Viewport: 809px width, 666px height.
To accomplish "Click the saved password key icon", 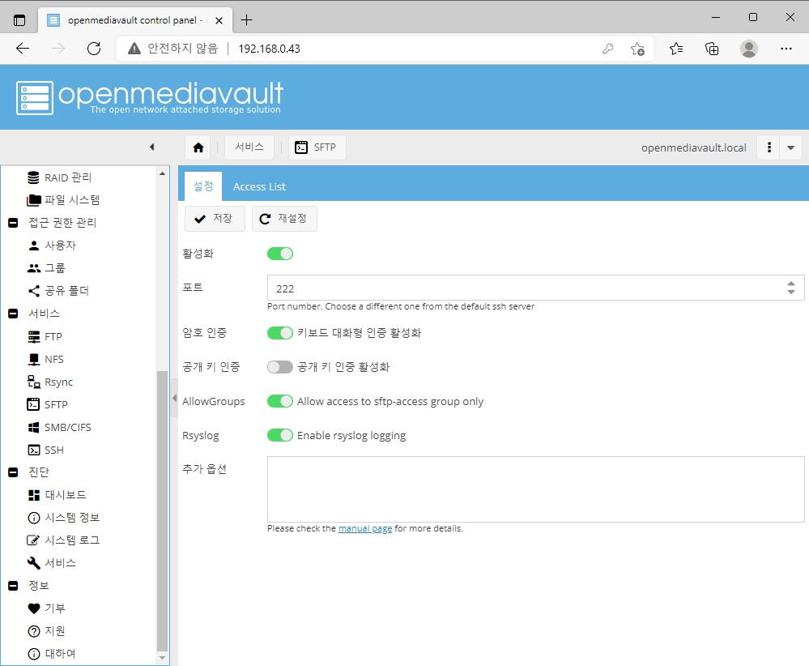I will [x=608, y=49].
